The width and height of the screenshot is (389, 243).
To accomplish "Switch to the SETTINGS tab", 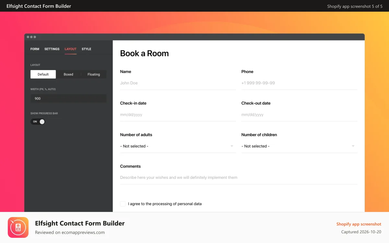I will click(x=52, y=49).
